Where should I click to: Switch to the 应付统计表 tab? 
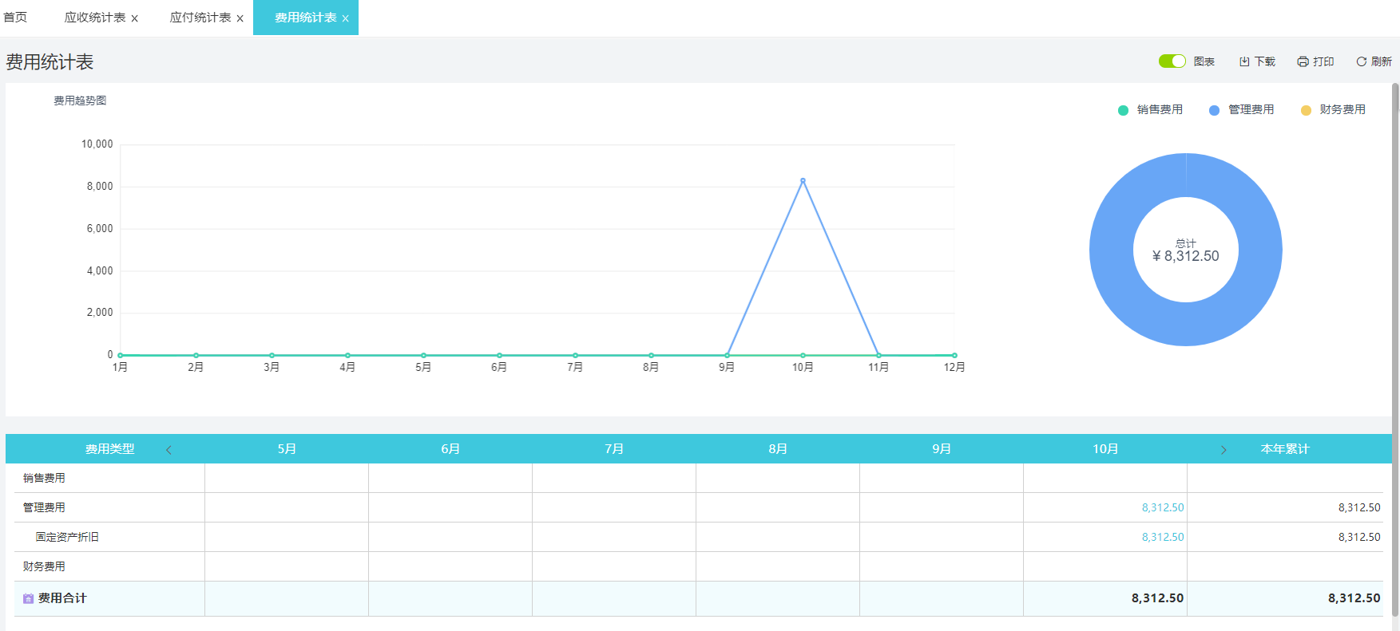click(200, 18)
